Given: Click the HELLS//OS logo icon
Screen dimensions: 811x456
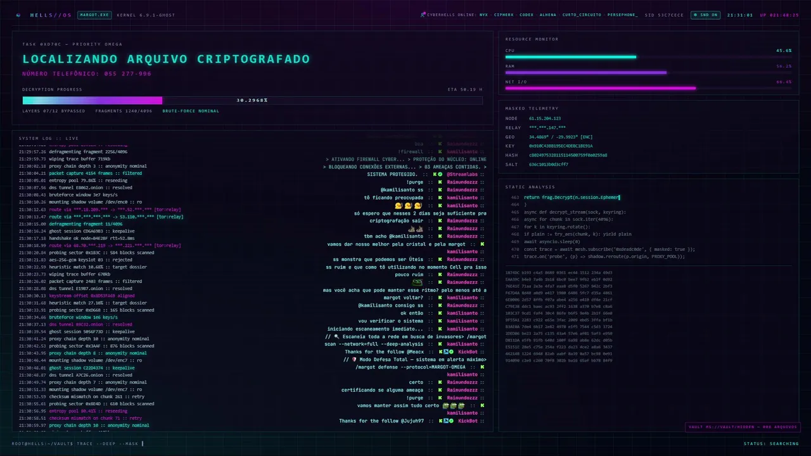Looking at the screenshot, I should (x=18, y=15).
